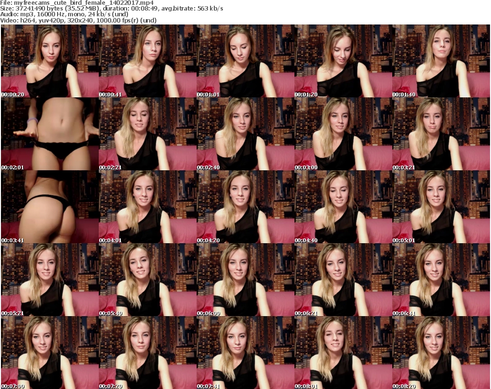The image size is (491, 389).
Task: Select the thumbnail stamped 00:00:41
Action: (148, 61)
